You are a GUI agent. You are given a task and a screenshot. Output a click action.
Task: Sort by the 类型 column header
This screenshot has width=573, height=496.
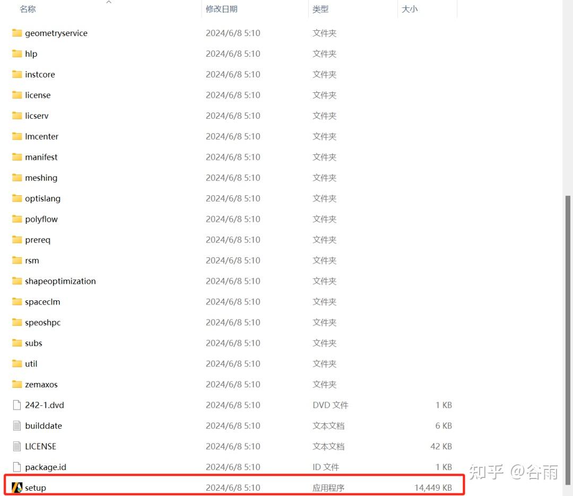(x=320, y=9)
